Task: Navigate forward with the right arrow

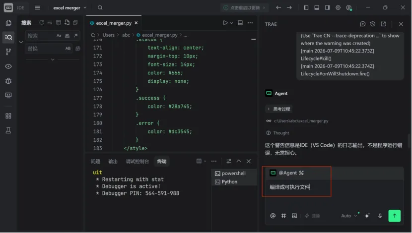Action: pyautogui.click(x=289, y=7)
